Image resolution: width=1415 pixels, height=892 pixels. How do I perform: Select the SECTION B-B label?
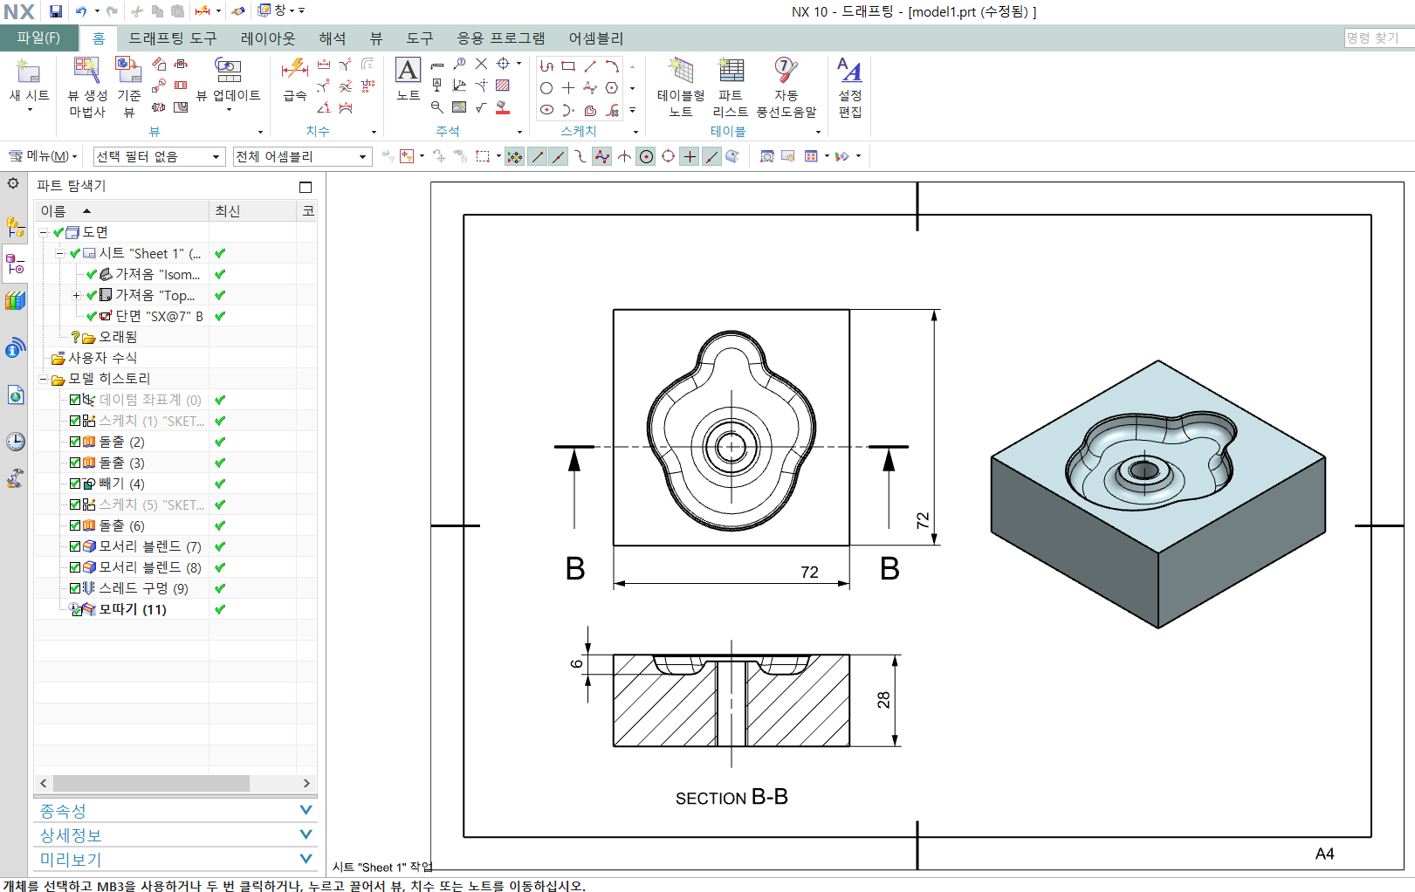[x=732, y=797]
